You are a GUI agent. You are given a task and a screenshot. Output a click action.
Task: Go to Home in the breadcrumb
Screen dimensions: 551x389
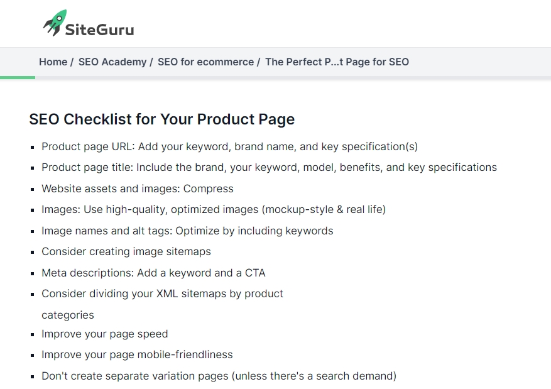(x=53, y=62)
